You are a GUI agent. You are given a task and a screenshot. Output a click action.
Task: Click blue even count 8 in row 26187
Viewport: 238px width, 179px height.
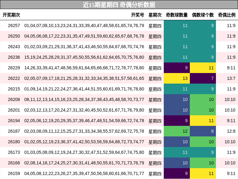(x=203, y=131)
